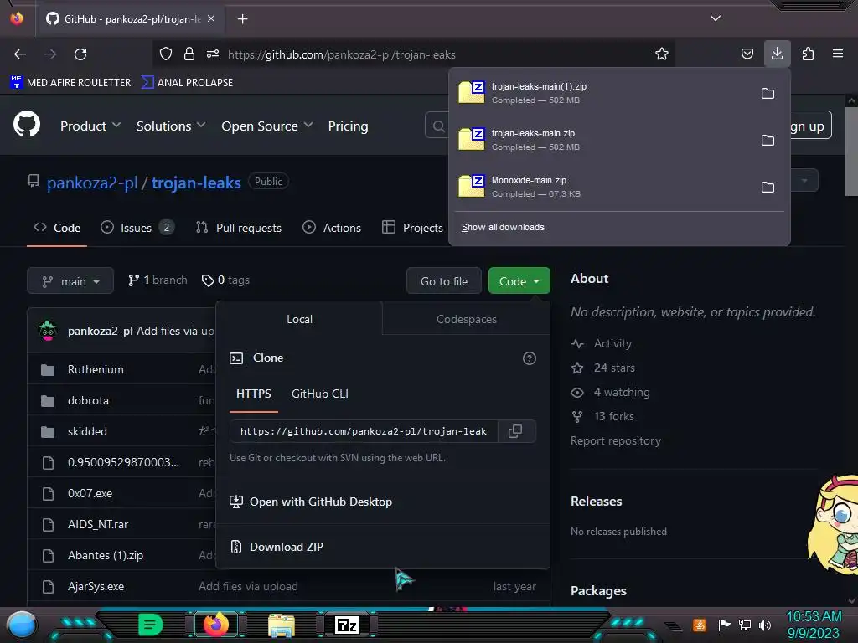Open the extensions puzzle icon
The height and width of the screenshot is (643, 858).
pyautogui.click(x=808, y=54)
